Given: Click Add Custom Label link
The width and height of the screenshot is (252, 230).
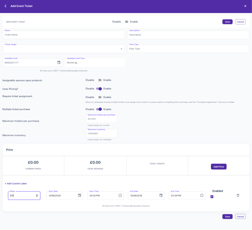Looking at the screenshot, I should point(16,183).
